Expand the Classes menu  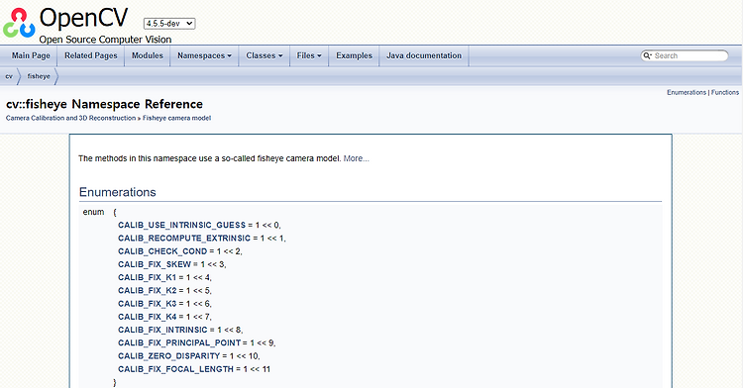click(x=264, y=55)
